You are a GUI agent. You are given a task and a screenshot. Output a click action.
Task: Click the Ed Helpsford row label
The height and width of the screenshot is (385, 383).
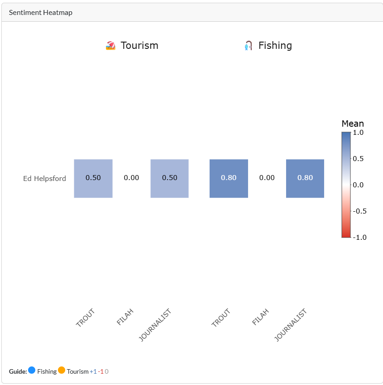point(44,179)
